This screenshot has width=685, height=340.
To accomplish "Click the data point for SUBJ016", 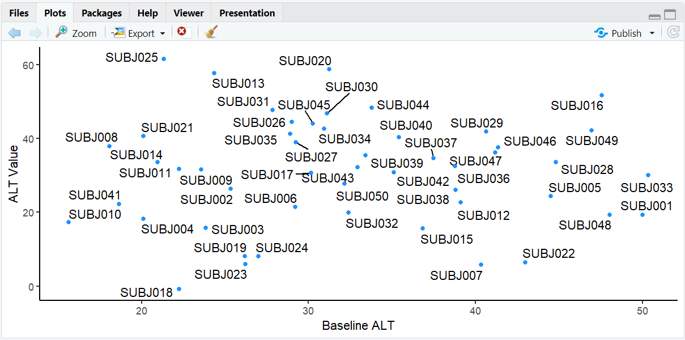I will pyautogui.click(x=602, y=95).
